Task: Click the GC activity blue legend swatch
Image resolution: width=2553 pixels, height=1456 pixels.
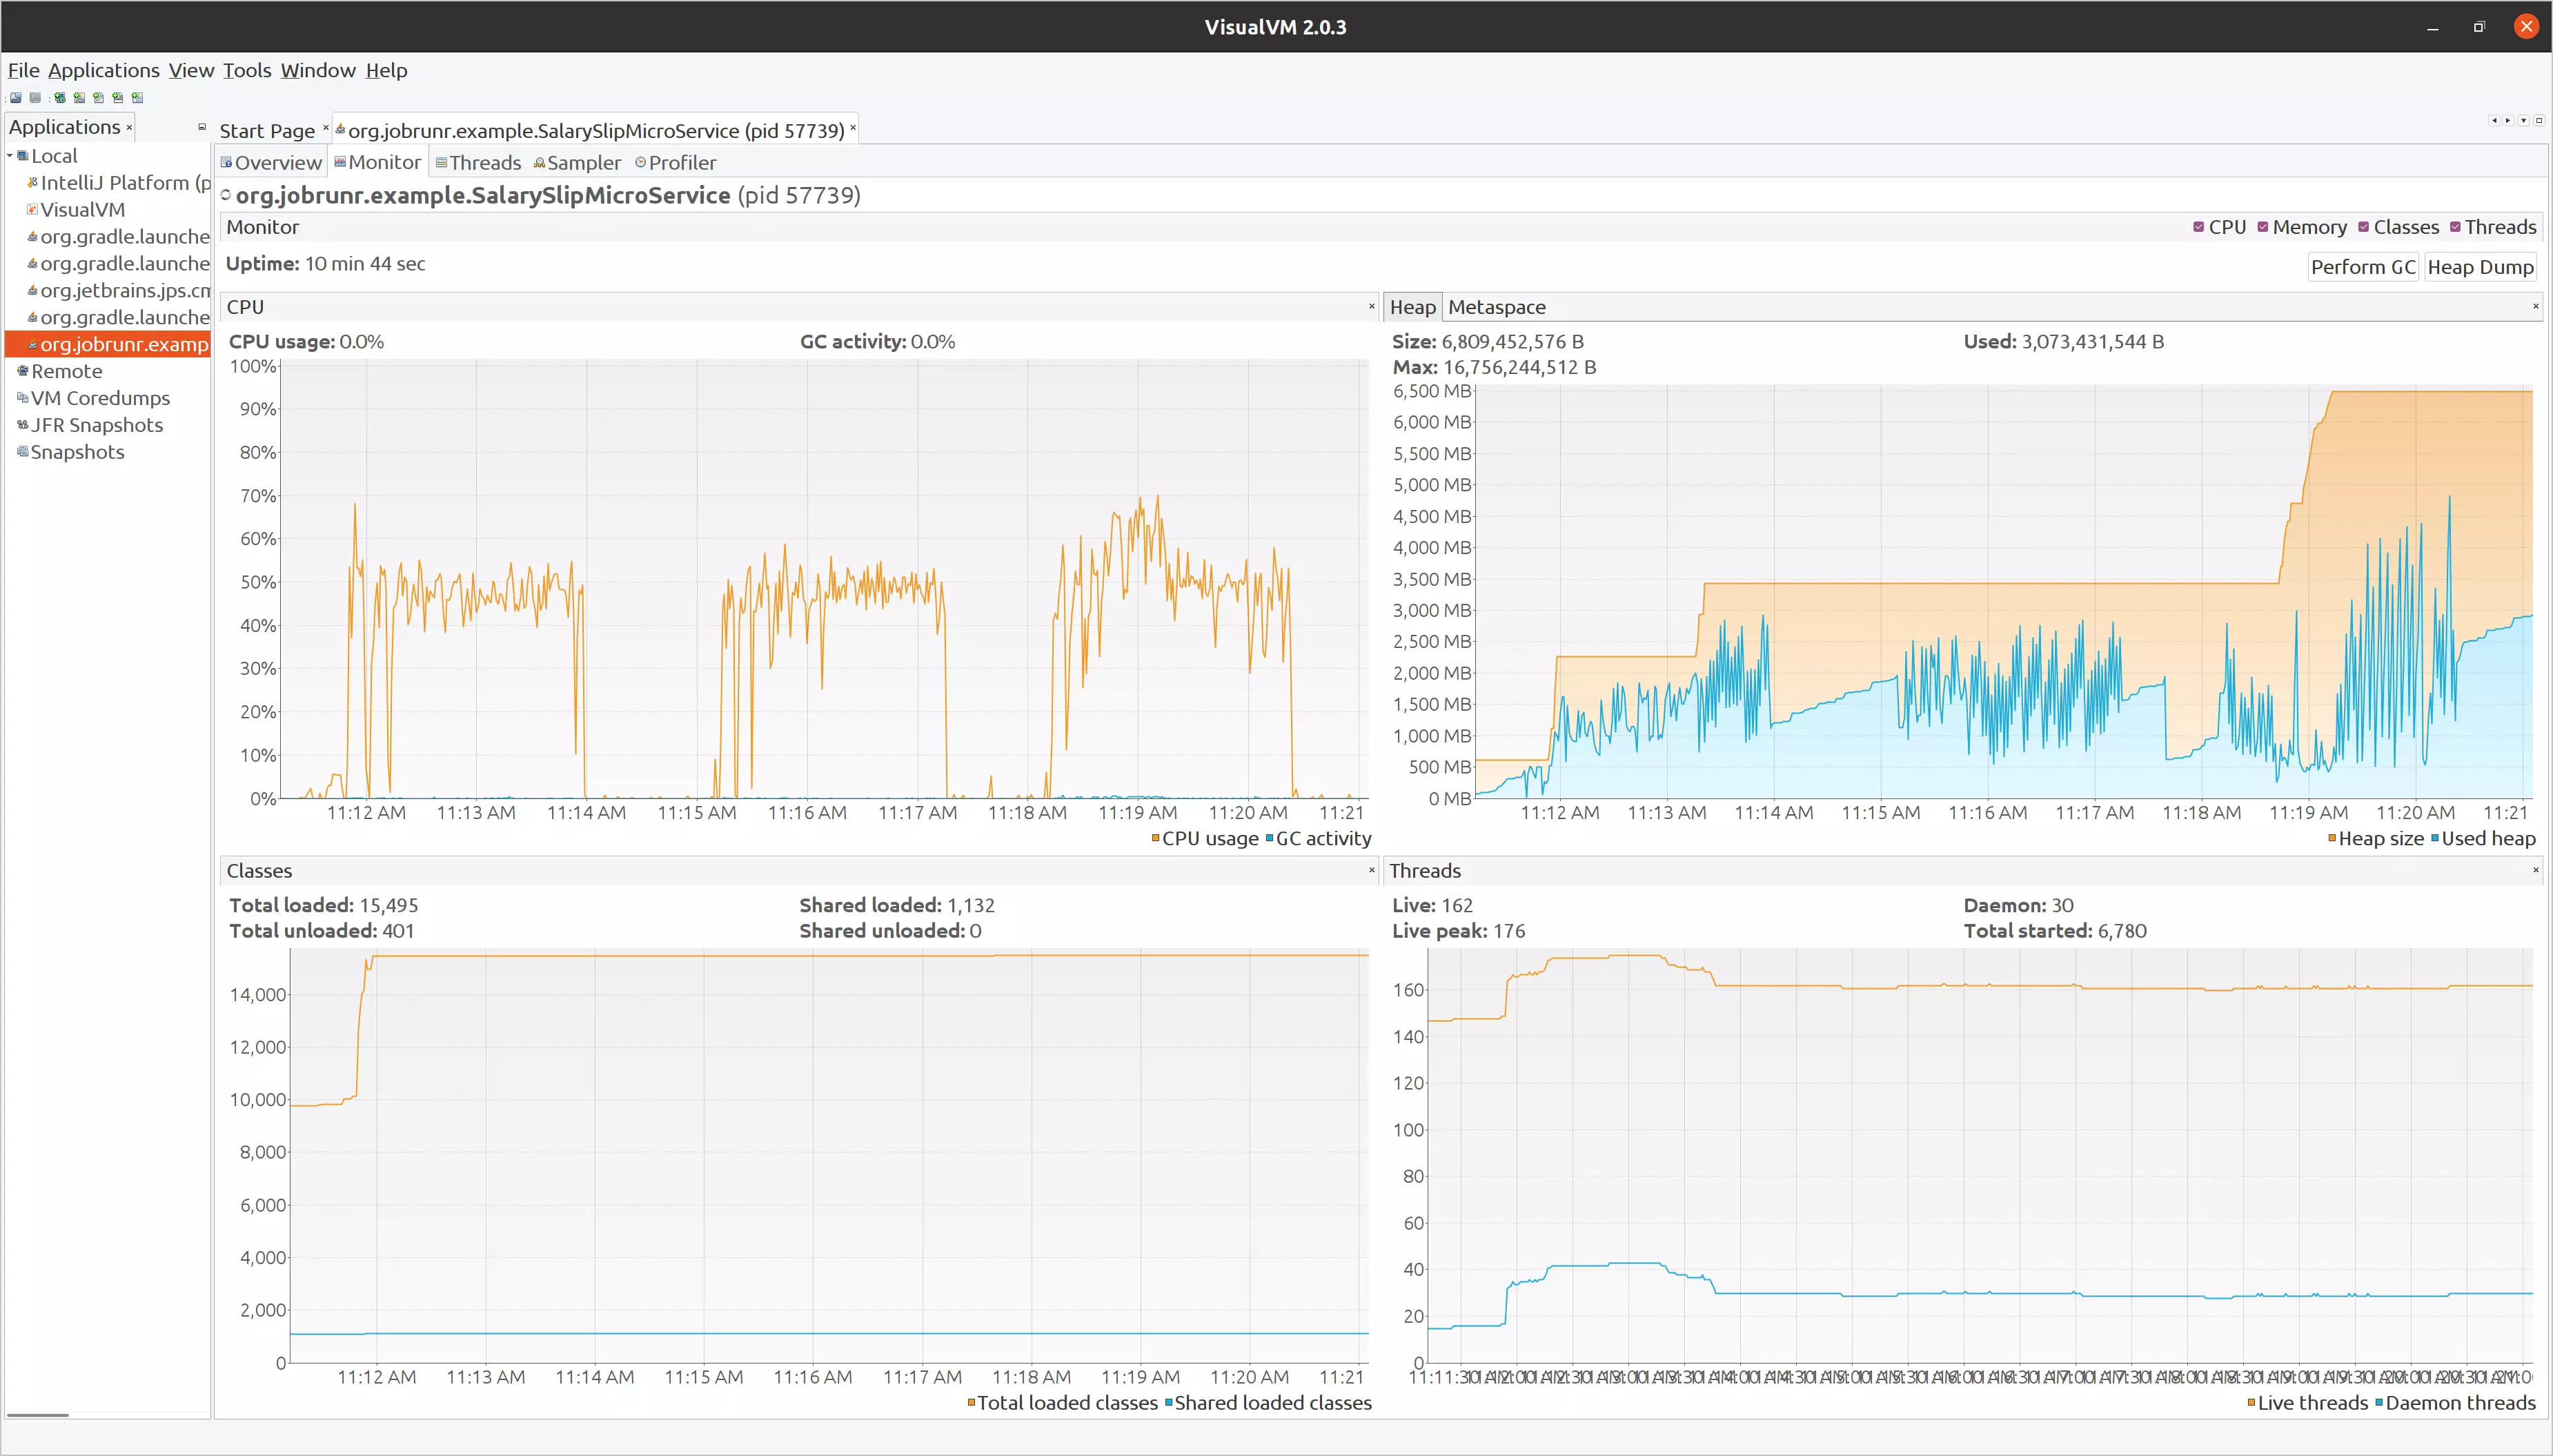Action: click(1270, 838)
